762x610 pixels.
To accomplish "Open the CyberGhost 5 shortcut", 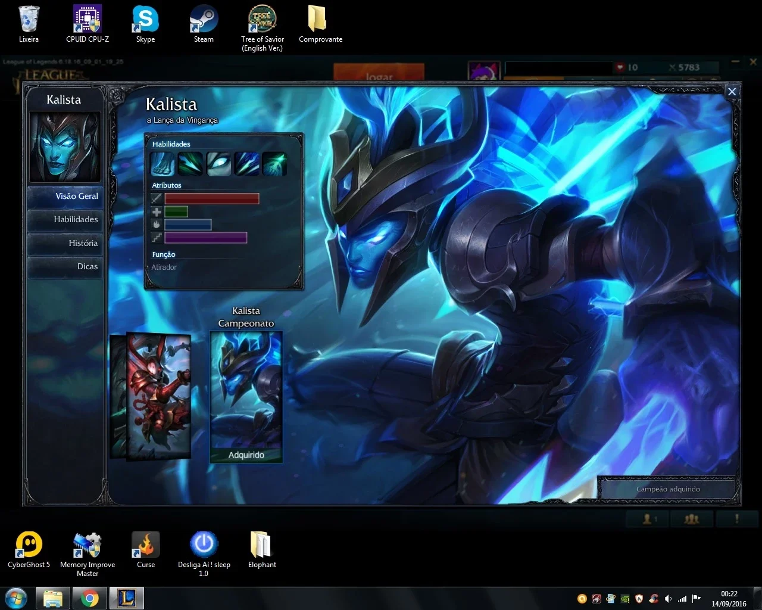I will (x=29, y=549).
